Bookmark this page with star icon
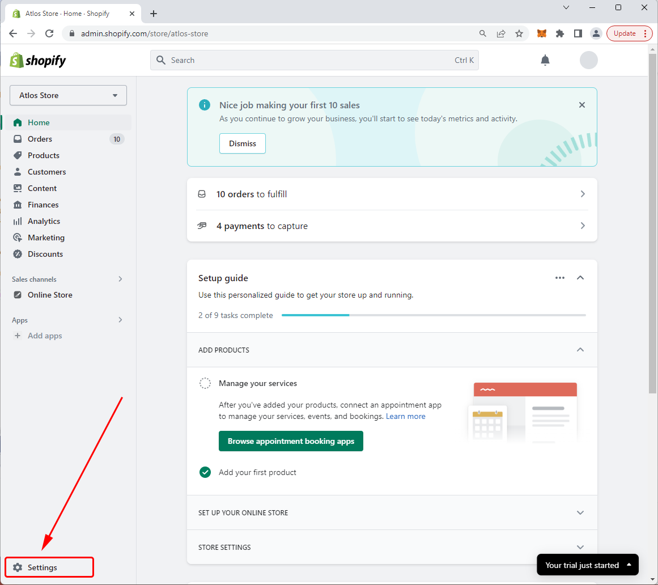The height and width of the screenshot is (585, 658). (x=519, y=33)
